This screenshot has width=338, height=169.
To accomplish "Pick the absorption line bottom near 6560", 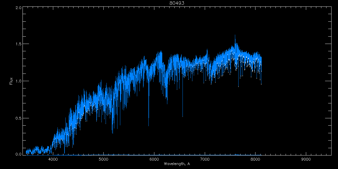I will coord(183,116).
